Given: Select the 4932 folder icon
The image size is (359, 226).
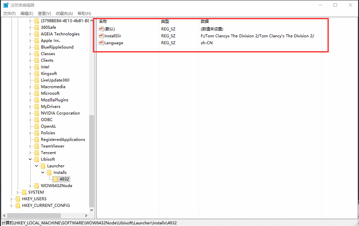Looking at the screenshot, I should point(55,179).
